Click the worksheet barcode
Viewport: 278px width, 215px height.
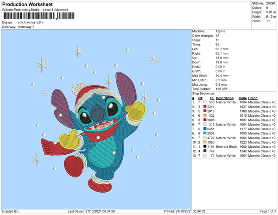pyautogui.click(x=38, y=16)
